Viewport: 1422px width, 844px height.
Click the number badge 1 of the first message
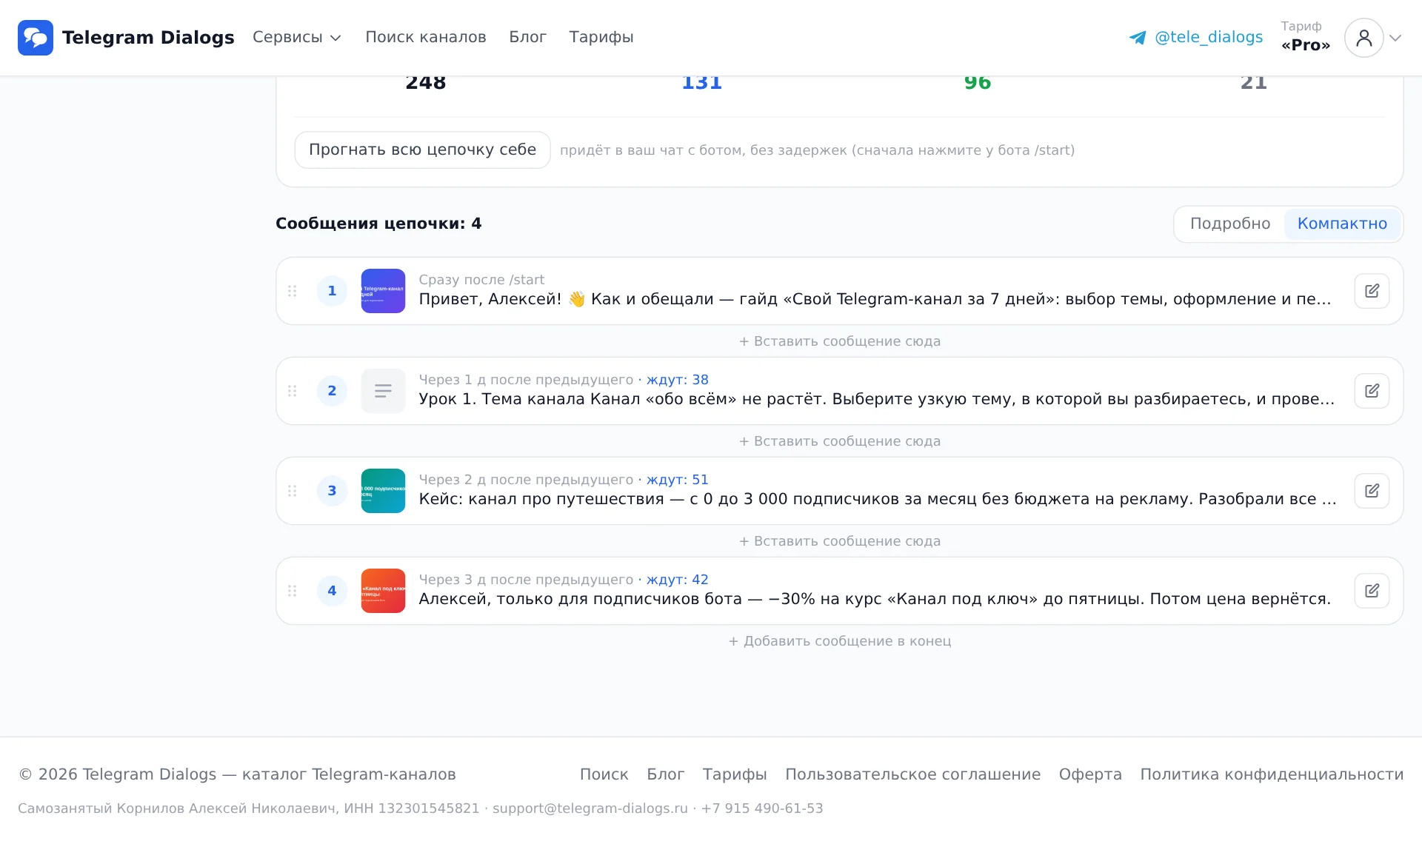332,291
